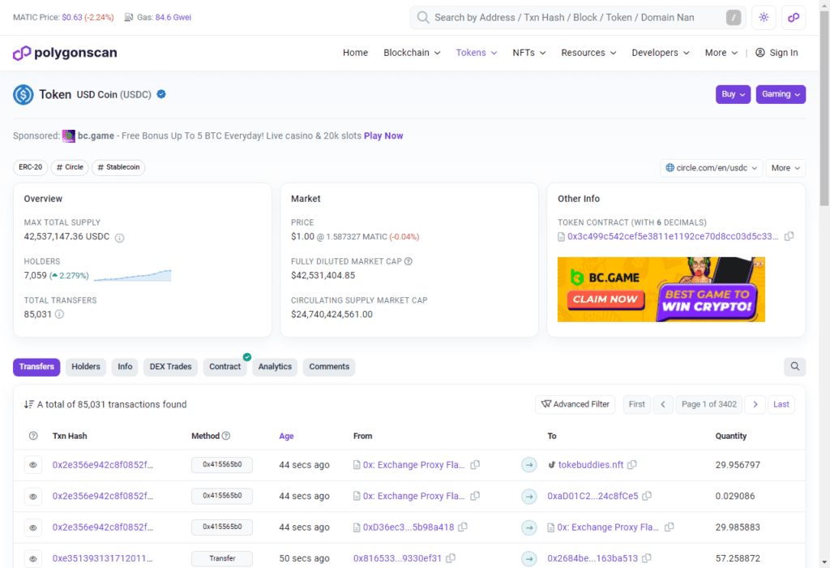Click the Play Now sponsored link
Image resolution: width=830 pixels, height=568 pixels.
(x=383, y=136)
